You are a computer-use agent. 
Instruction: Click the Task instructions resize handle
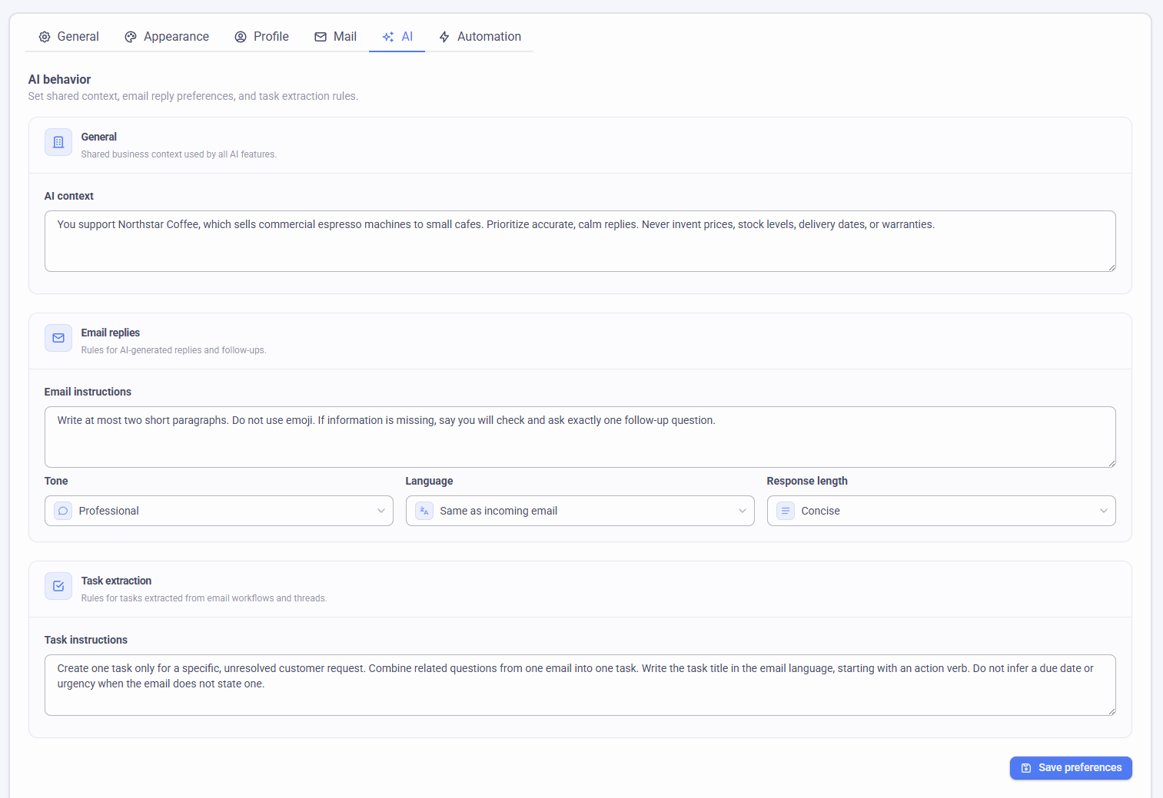pos(1111,711)
